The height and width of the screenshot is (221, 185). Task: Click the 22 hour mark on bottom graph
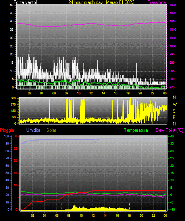click(153, 215)
